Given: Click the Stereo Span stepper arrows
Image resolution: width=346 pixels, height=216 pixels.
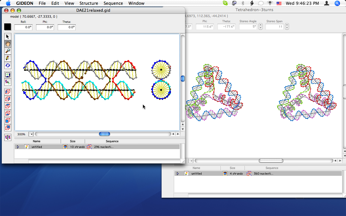Looking at the screenshot, I should (x=287, y=27).
